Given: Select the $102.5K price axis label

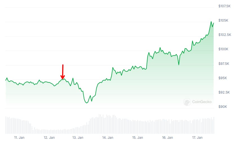Looking at the screenshot, I should [225, 35].
